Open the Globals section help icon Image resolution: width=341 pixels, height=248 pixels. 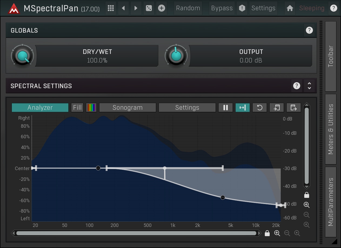[309, 30]
